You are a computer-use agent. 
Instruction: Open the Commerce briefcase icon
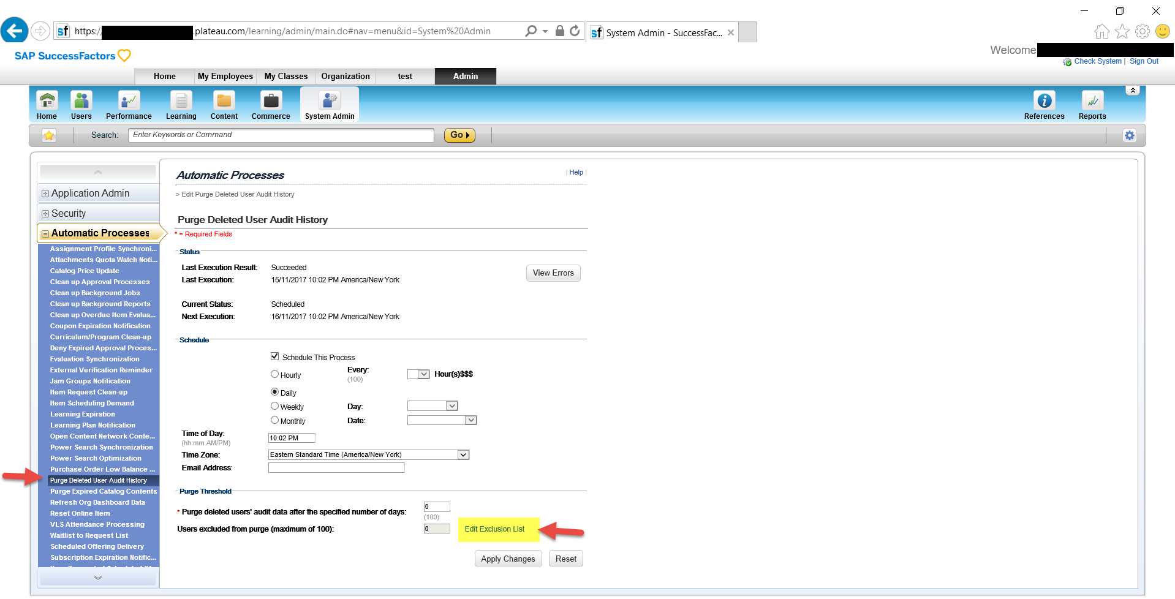(271, 105)
